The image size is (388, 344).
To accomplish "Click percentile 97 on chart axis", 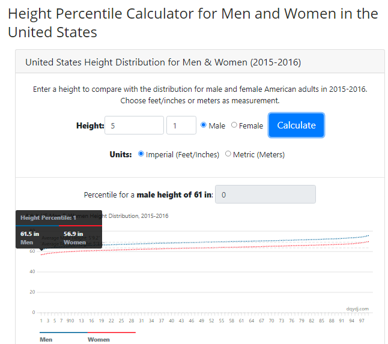I will 362,321.
